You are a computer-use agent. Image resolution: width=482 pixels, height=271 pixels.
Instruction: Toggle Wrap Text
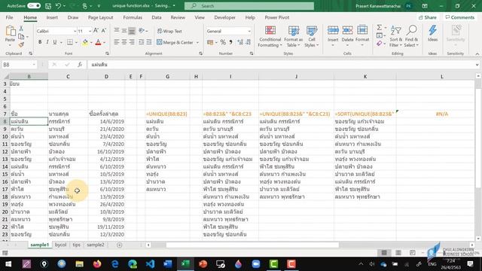(169, 31)
